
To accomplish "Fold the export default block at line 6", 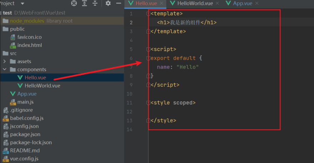I will (148, 58).
